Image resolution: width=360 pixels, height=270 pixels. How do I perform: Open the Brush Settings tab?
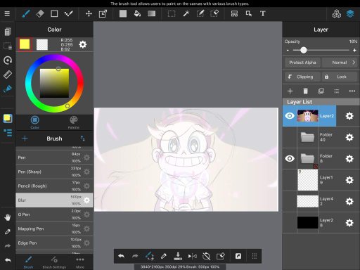(x=54, y=262)
